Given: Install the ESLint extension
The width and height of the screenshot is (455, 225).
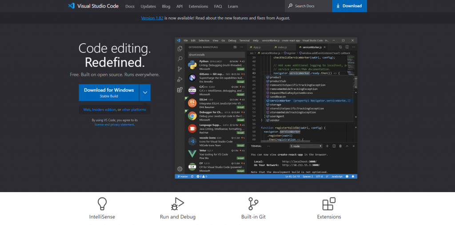Looking at the screenshot, I should point(240,107).
